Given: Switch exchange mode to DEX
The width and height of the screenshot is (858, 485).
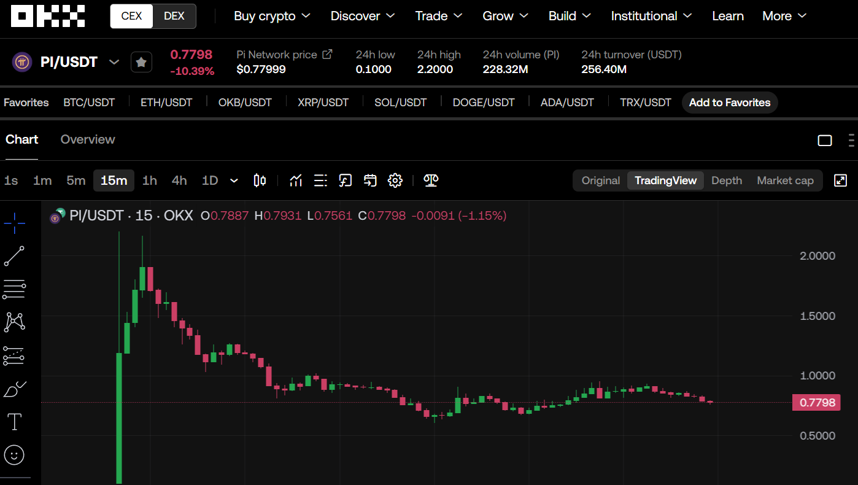Looking at the screenshot, I should (174, 16).
